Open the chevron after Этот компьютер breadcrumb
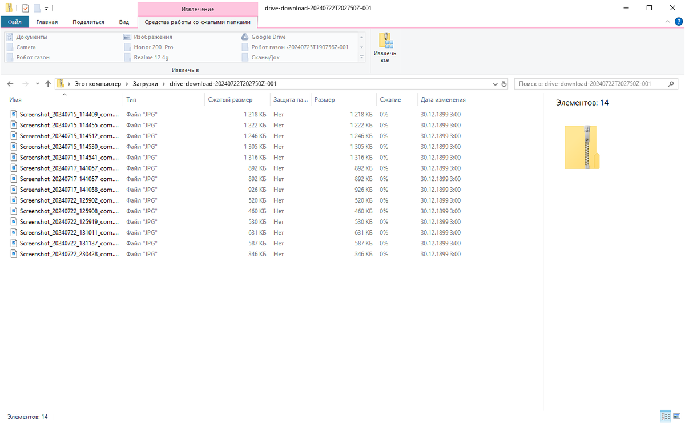This screenshot has height=423, width=685. click(x=127, y=84)
